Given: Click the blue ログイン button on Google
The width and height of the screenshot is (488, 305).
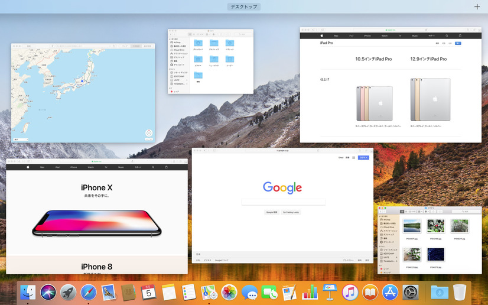Looking at the screenshot, I should click(x=363, y=157).
